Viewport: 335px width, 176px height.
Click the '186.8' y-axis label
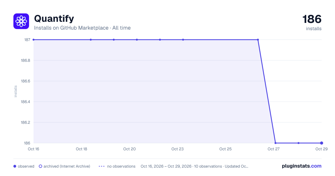pyautogui.click(x=26, y=60)
